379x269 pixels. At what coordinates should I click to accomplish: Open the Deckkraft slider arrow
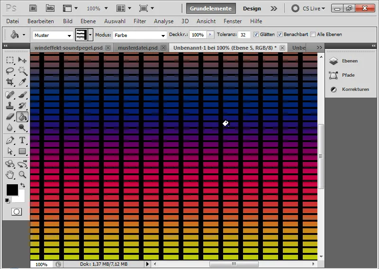210,35
